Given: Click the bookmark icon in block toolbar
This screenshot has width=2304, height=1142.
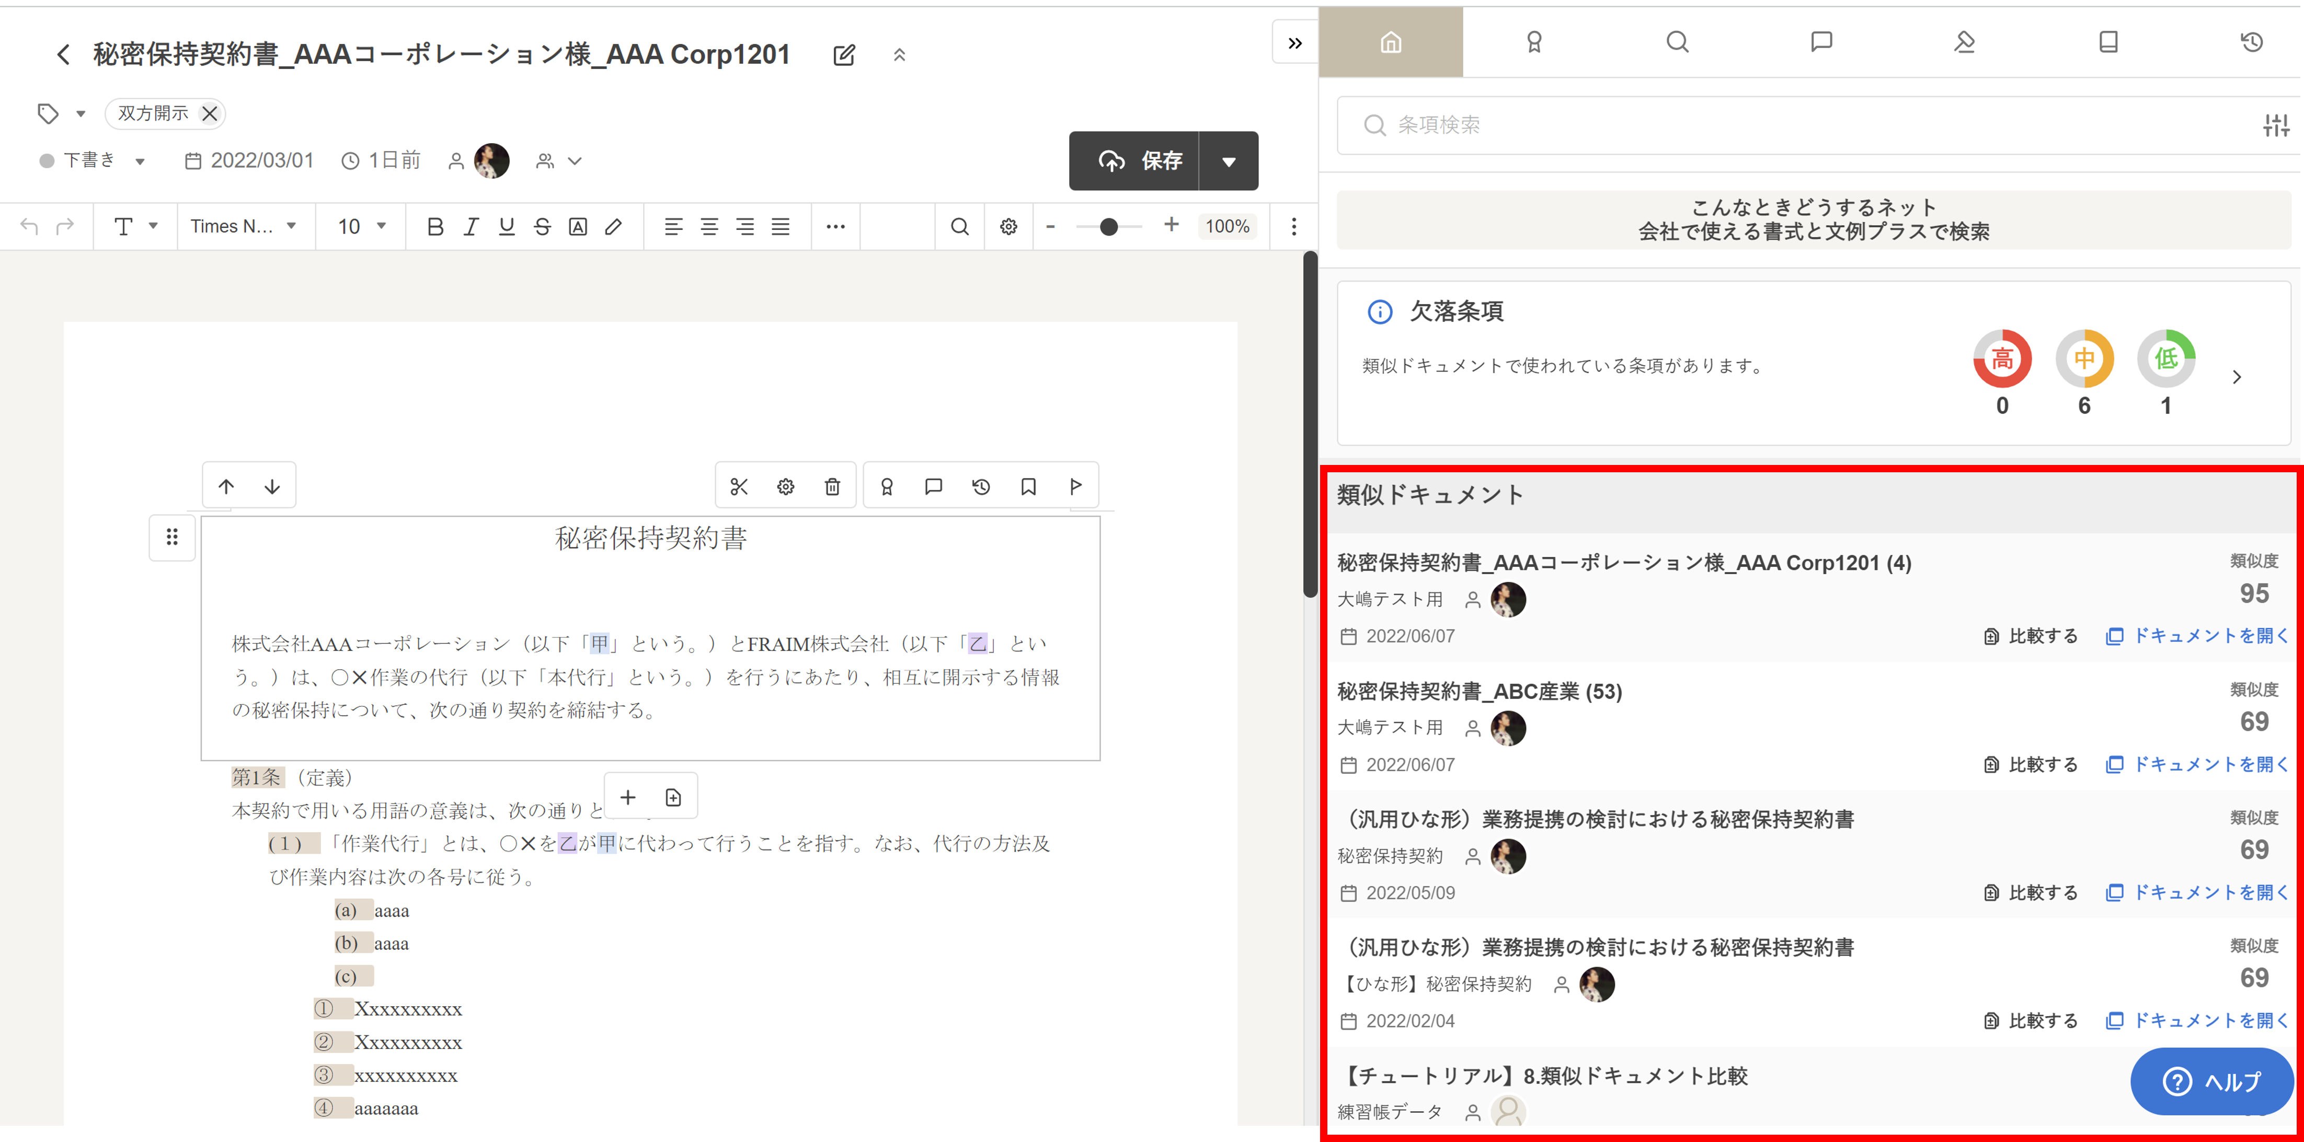Looking at the screenshot, I should (x=1028, y=486).
